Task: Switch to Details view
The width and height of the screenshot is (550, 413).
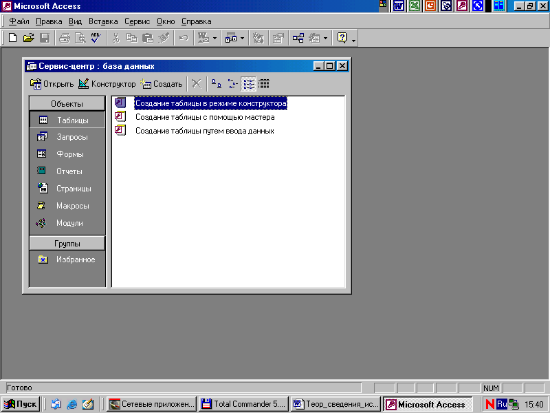Action: click(264, 84)
